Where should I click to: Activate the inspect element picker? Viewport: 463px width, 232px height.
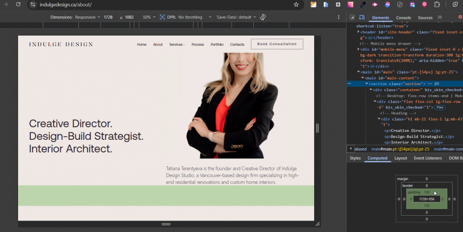pyautogui.click(x=352, y=17)
